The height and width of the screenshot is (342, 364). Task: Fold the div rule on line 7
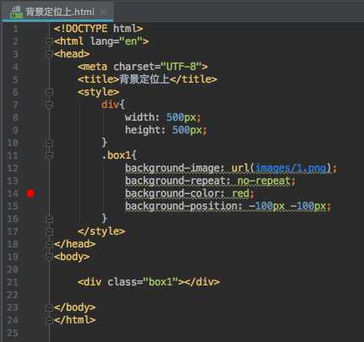49,105
